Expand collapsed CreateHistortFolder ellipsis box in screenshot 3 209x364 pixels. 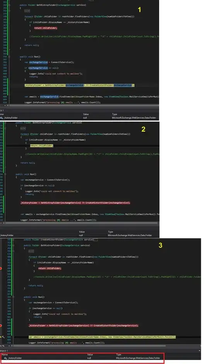[x=96, y=240]
